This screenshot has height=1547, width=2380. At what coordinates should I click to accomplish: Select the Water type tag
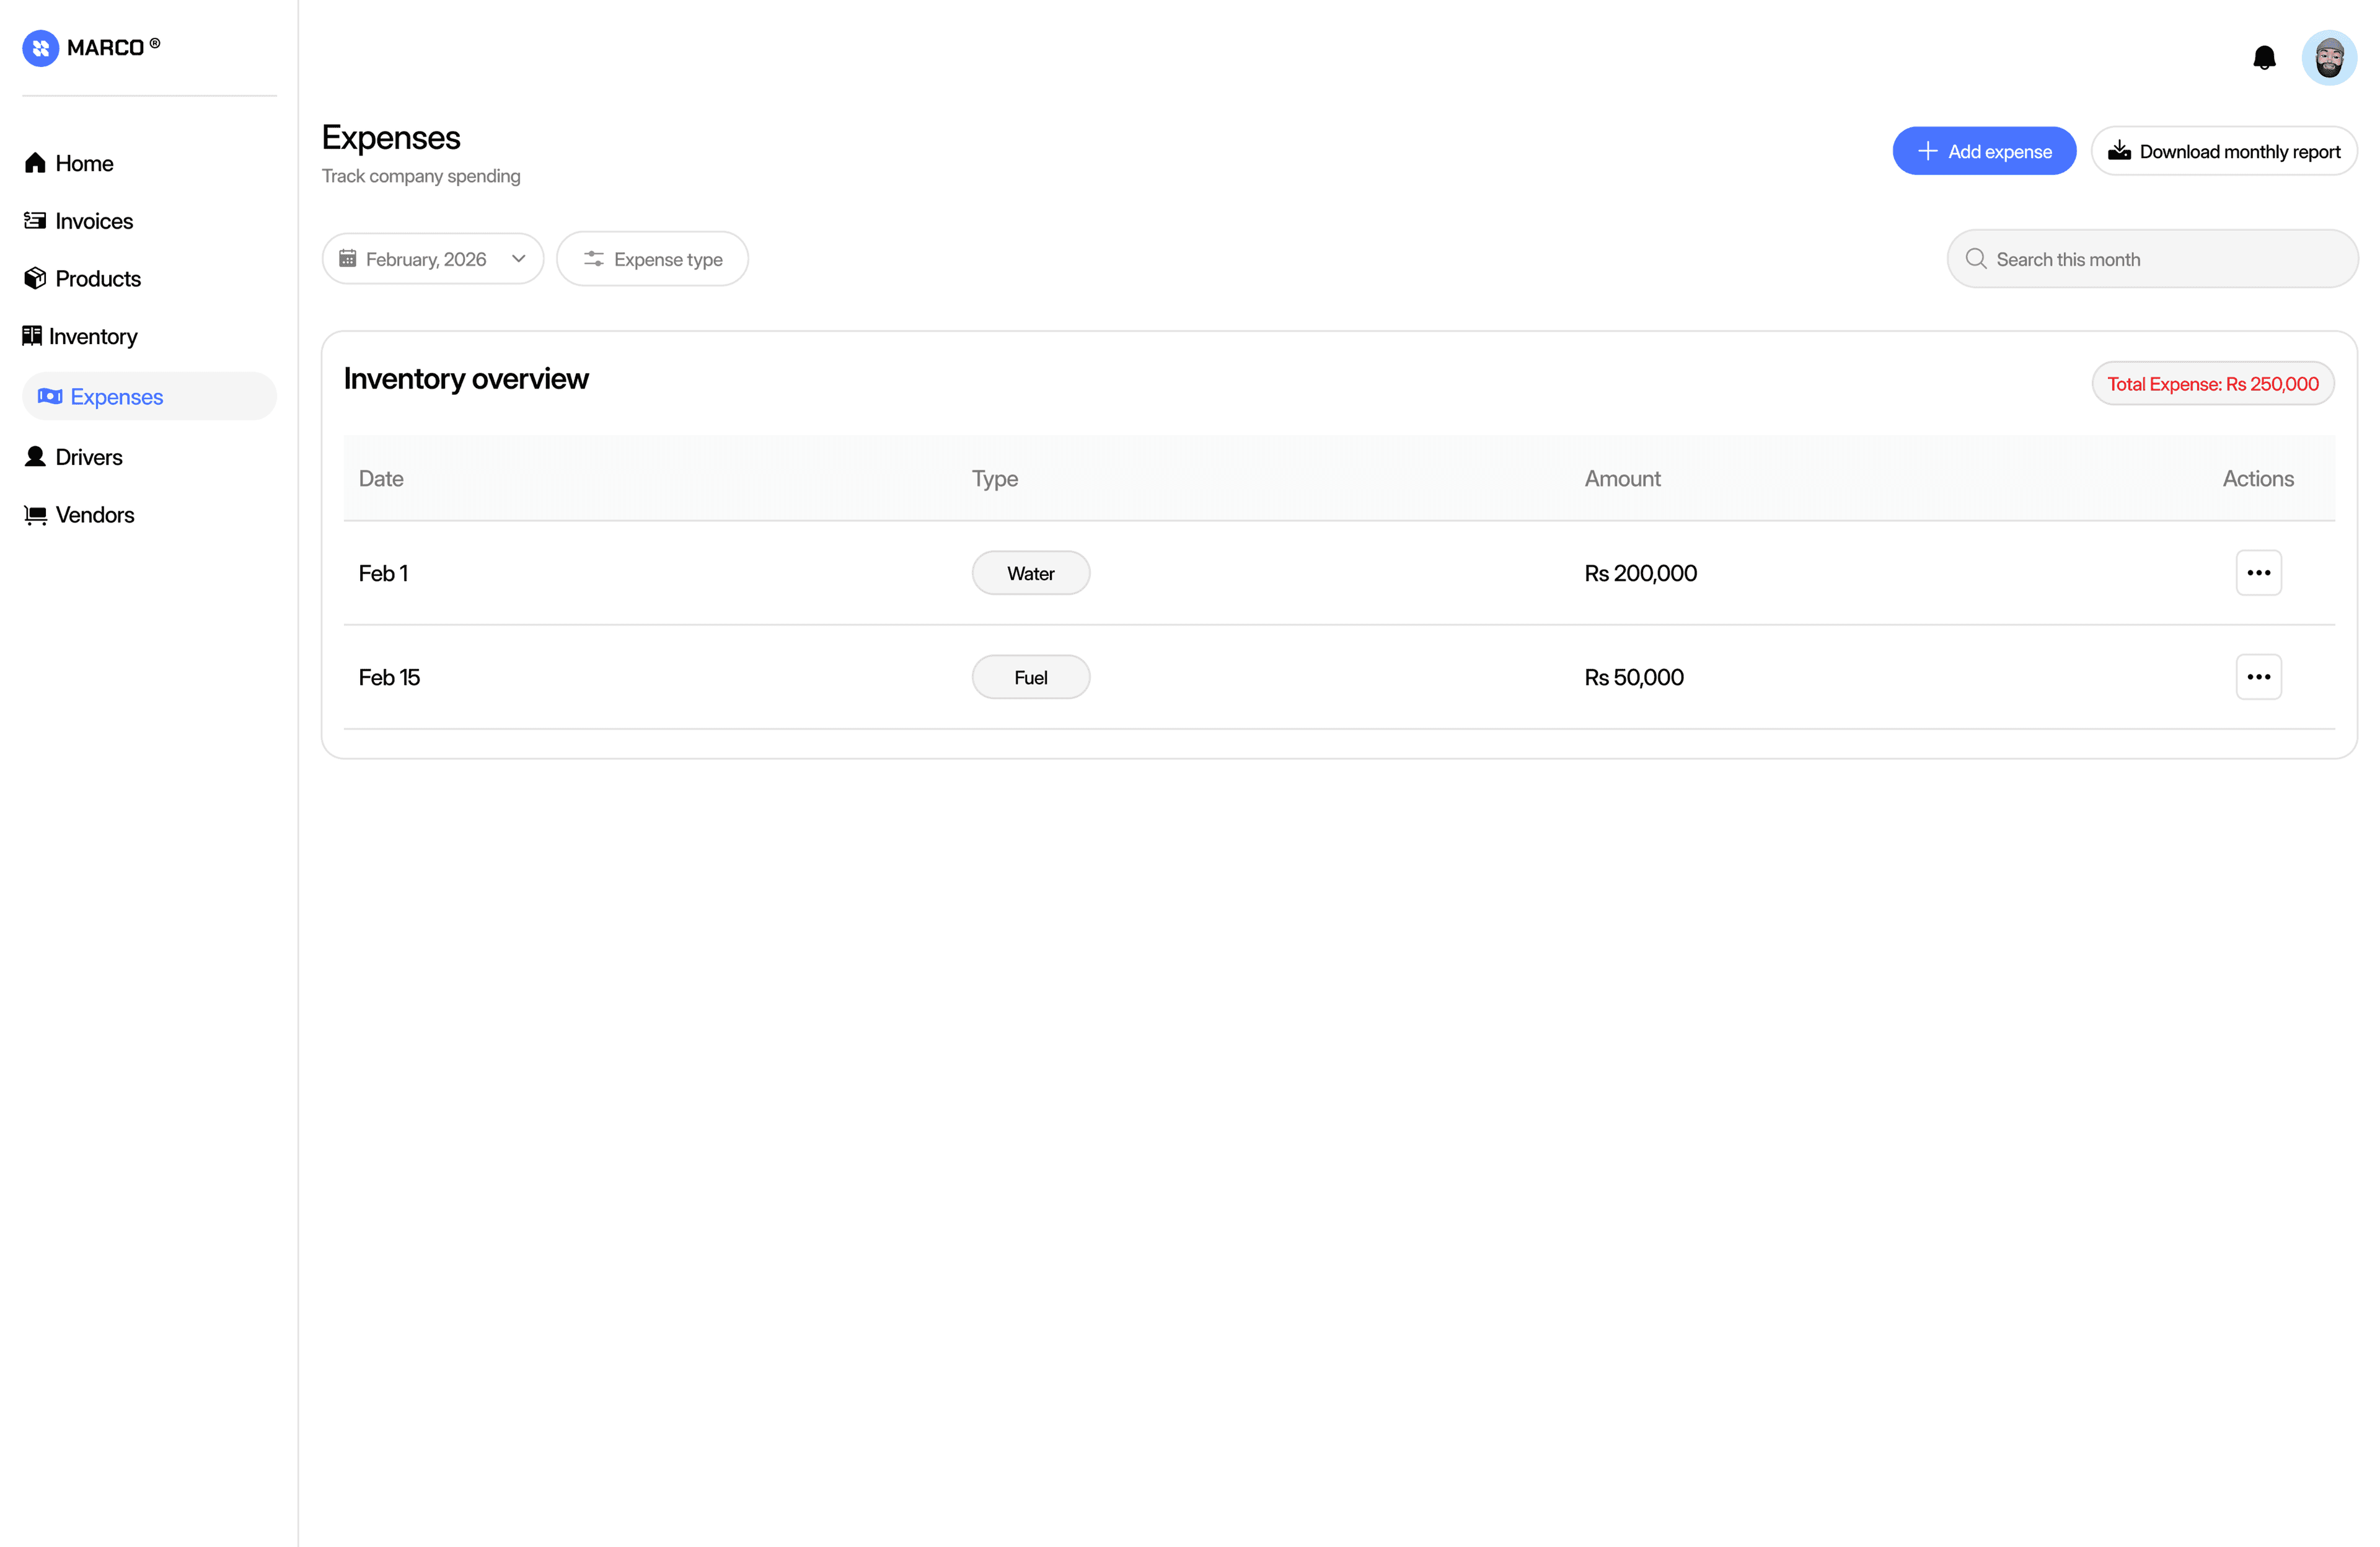[1030, 573]
